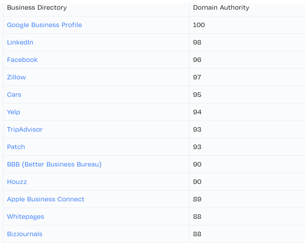Open the BBB (Better Business Bureau) link
Screen dimensions: 305x243
[54, 164]
